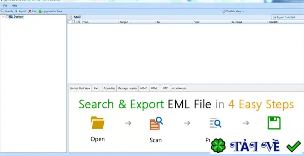Sort by Received column

point(249,22)
